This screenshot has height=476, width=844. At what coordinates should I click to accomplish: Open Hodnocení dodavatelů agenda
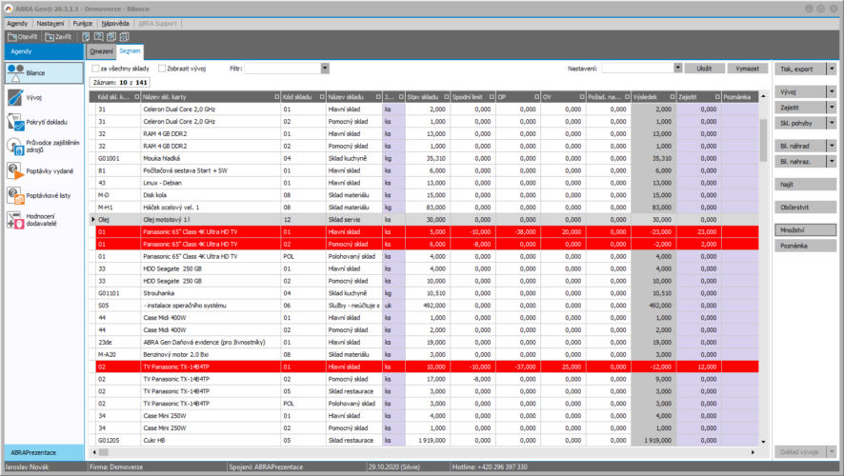[x=44, y=220]
